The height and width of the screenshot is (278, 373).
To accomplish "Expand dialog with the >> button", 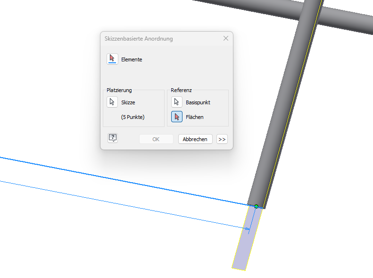I will [222, 139].
